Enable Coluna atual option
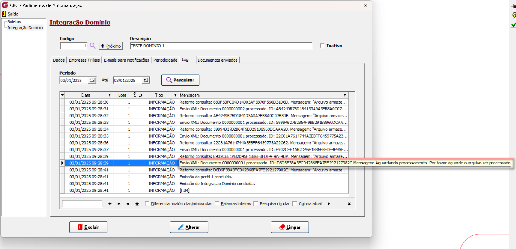 click(x=295, y=204)
